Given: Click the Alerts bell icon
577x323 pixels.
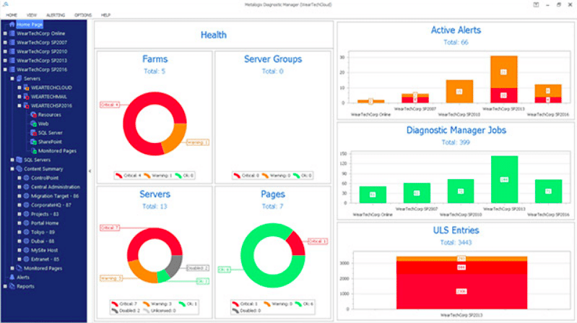Looking at the screenshot, I should pyautogui.click(x=12, y=277).
